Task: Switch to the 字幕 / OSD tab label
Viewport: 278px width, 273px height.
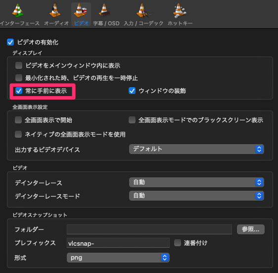Action: [x=106, y=23]
